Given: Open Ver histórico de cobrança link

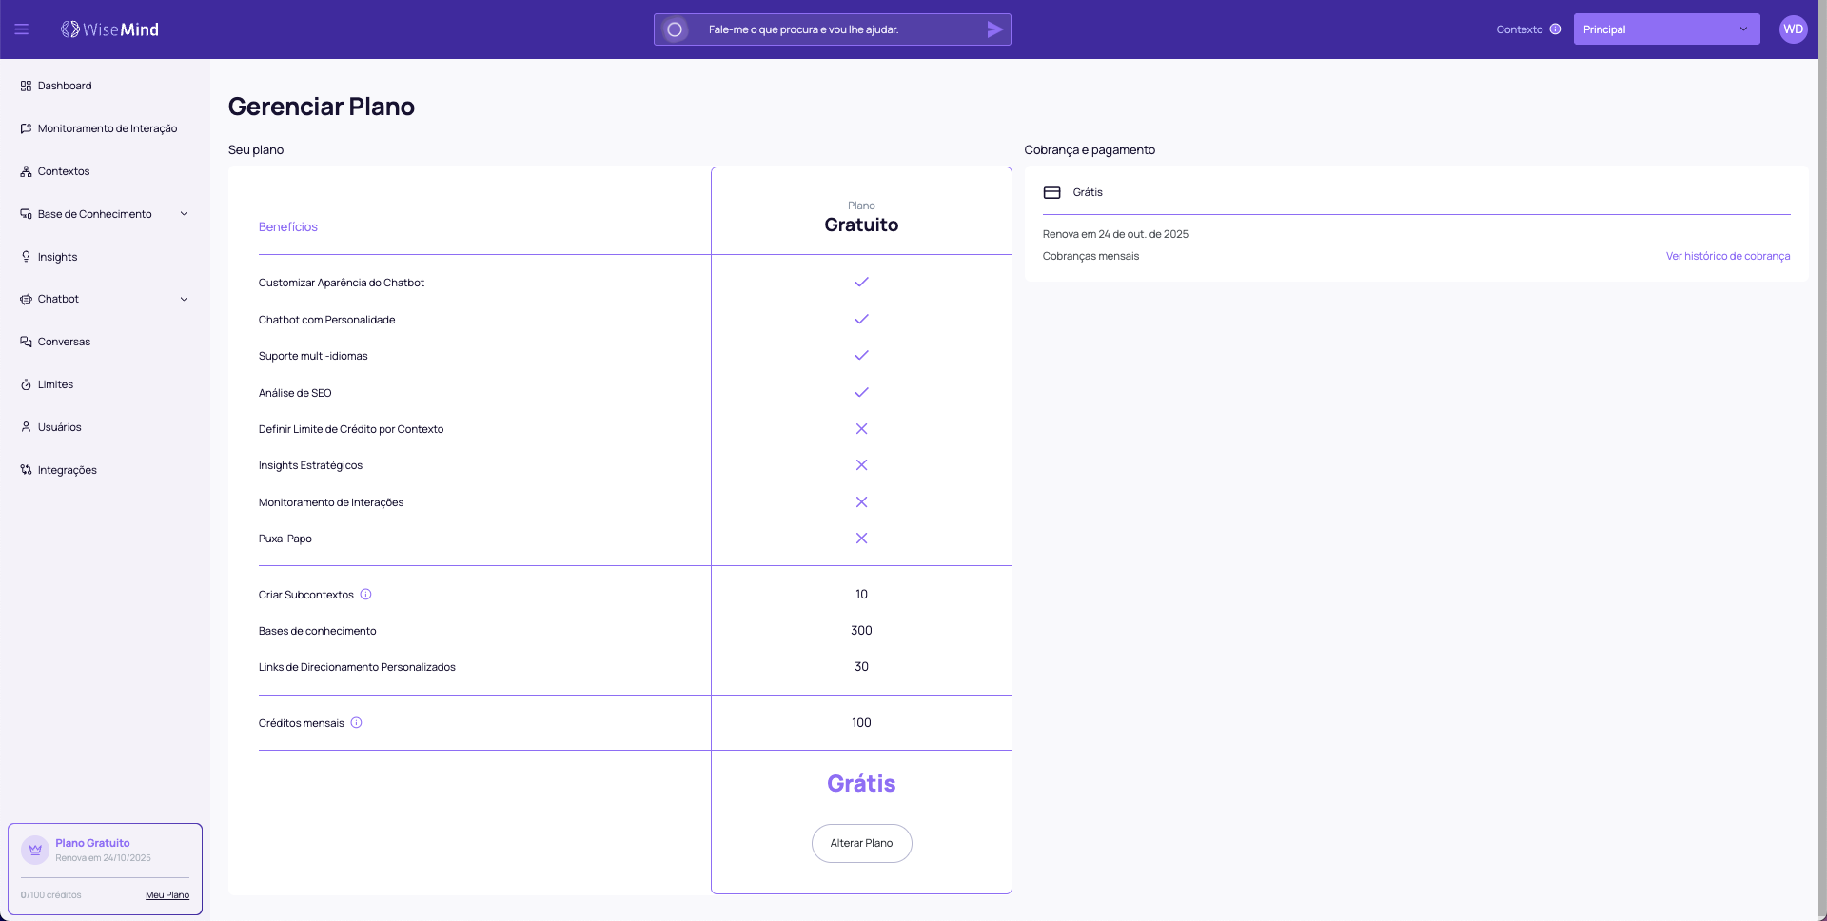Looking at the screenshot, I should point(1727,256).
